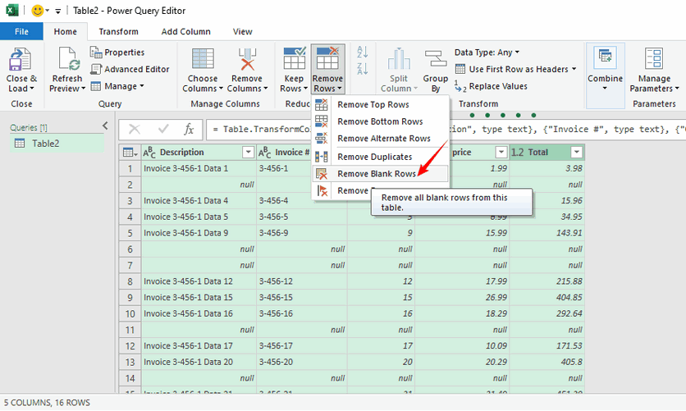Click in the formula bar text

tap(446, 129)
